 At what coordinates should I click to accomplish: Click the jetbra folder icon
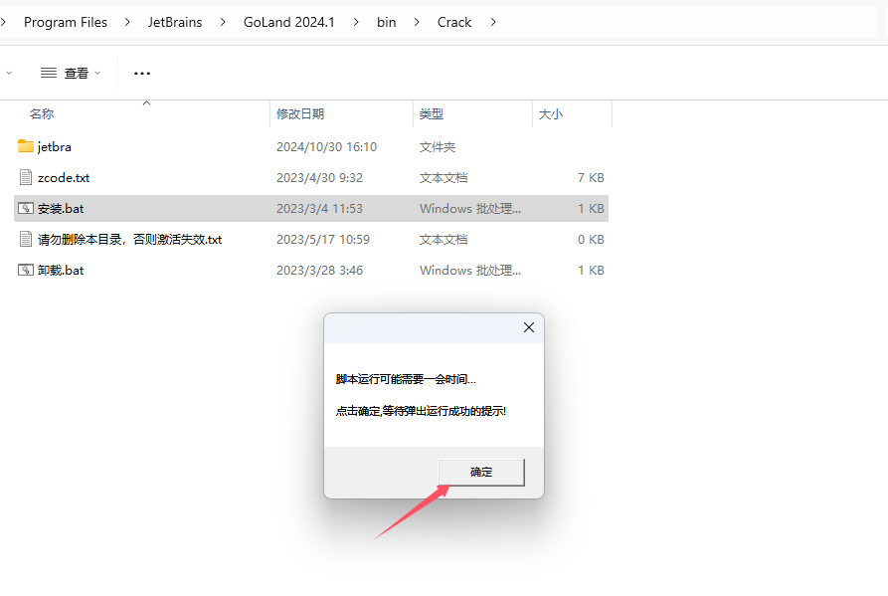(x=26, y=146)
